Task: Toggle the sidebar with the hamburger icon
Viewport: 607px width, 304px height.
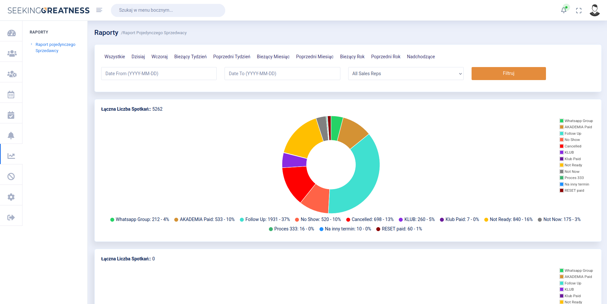Action: click(99, 10)
